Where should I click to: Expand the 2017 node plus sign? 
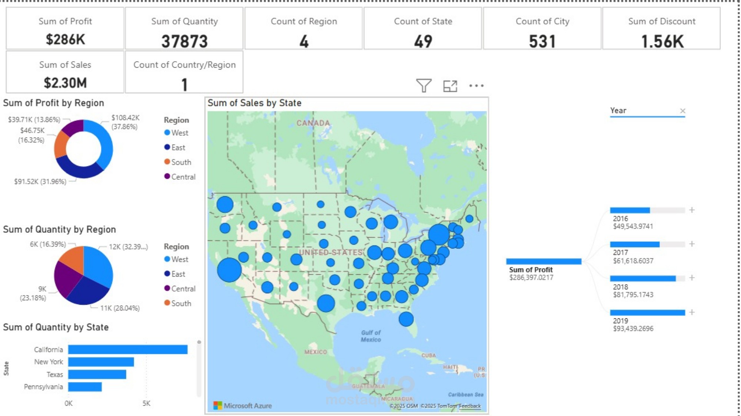(692, 244)
